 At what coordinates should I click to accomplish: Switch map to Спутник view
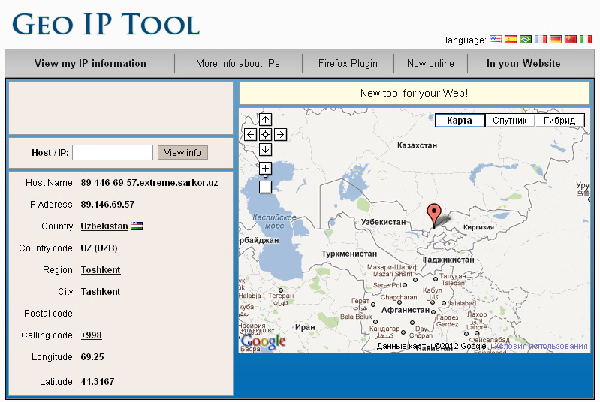point(510,120)
